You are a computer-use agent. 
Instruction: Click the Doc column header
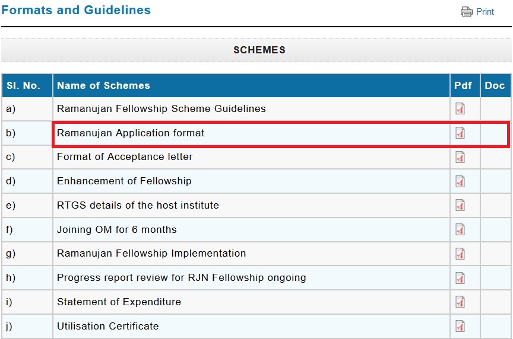[495, 85]
